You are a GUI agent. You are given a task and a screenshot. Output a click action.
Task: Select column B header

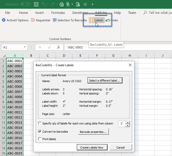coord(31,56)
